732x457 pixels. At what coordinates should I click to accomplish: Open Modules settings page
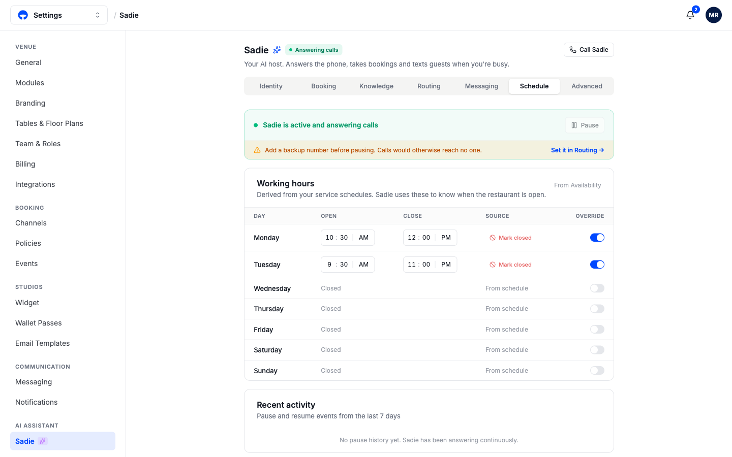coord(63,83)
